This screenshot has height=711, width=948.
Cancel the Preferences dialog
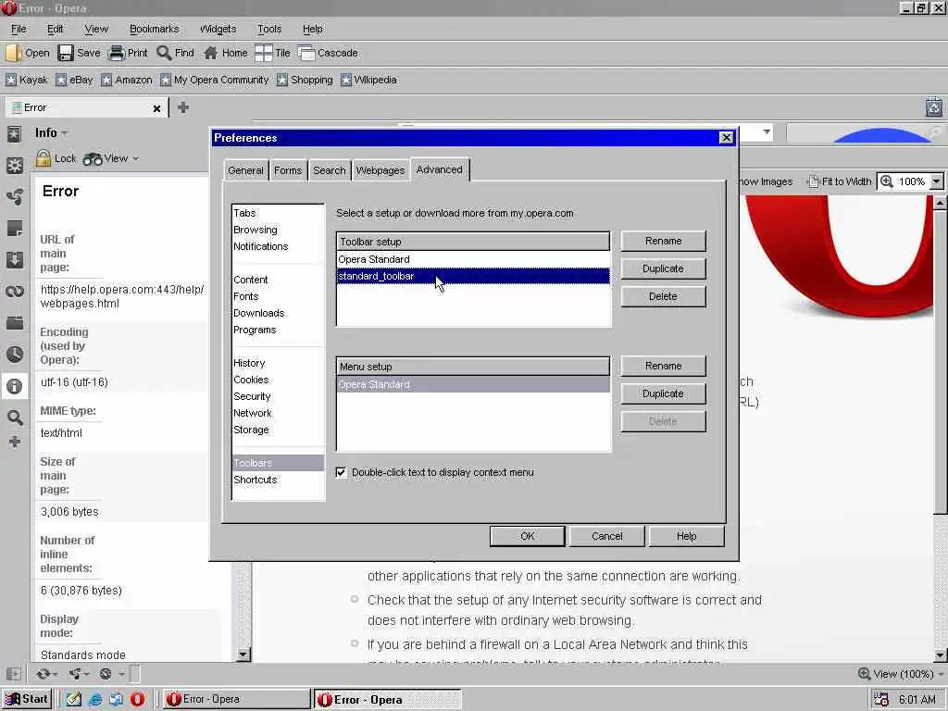607,536
